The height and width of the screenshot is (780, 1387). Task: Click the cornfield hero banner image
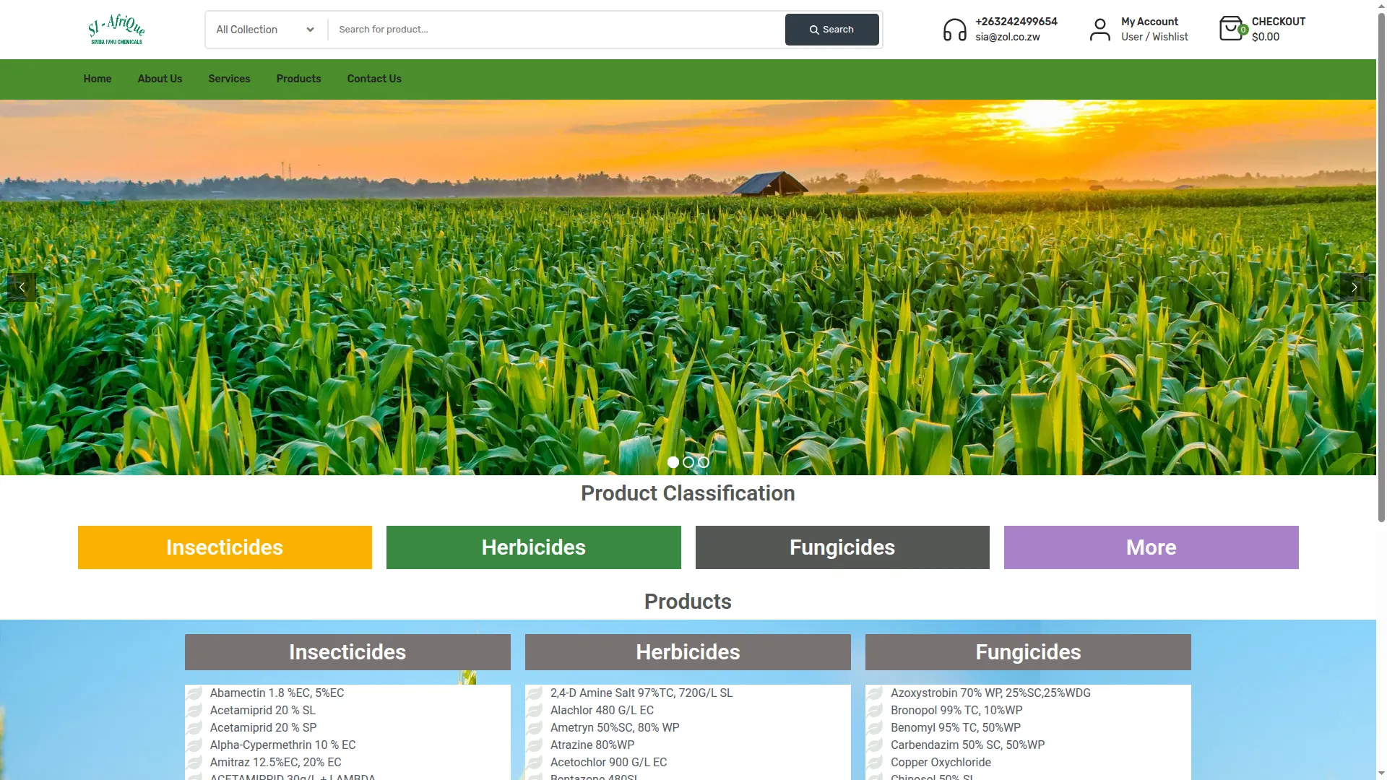point(688,287)
